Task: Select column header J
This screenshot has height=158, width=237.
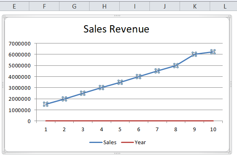Action: (165, 6)
